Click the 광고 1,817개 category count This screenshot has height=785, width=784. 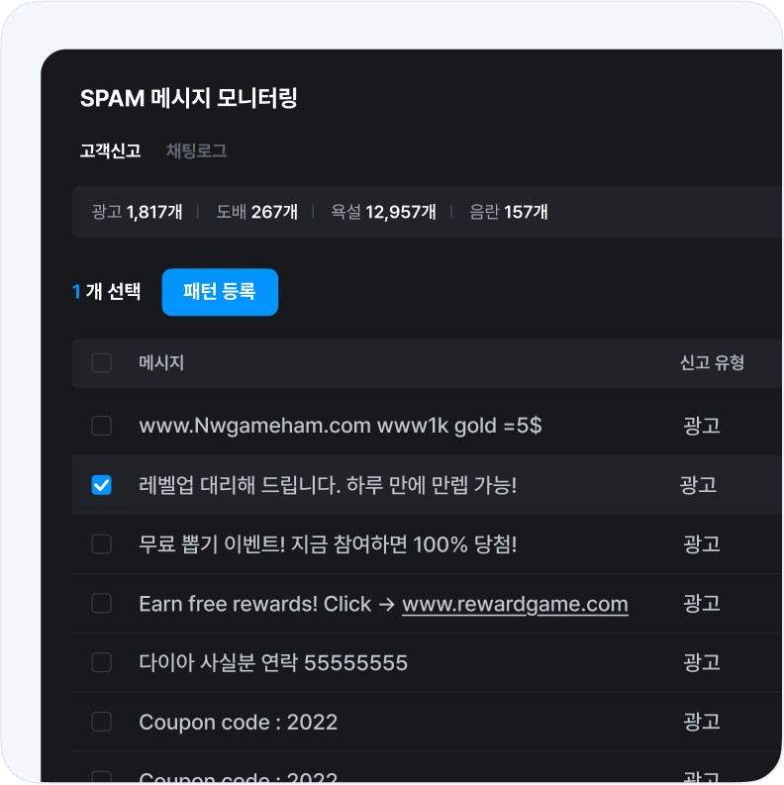136,212
